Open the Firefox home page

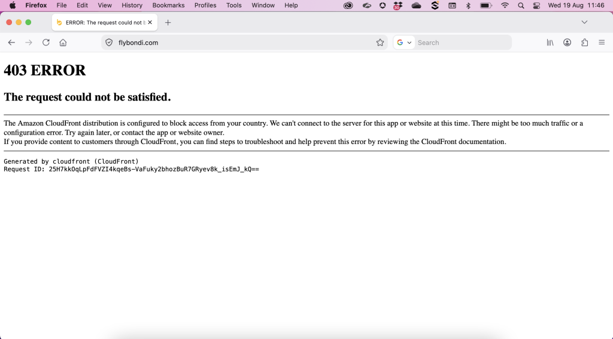pyautogui.click(x=63, y=42)
